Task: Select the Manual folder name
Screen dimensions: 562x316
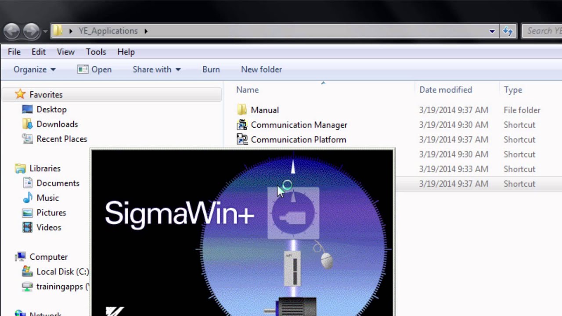Action: click(x=264, y=110)
